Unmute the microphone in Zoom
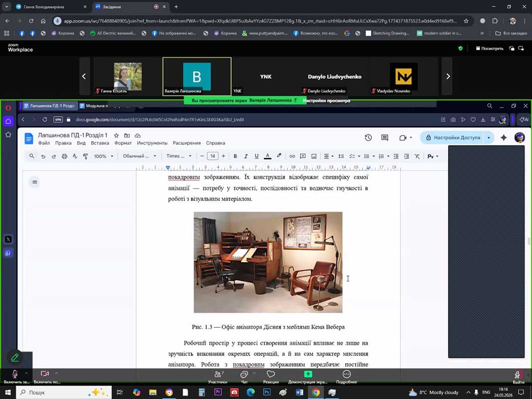This screenshot has width=532, height=399. click(15, 375)
